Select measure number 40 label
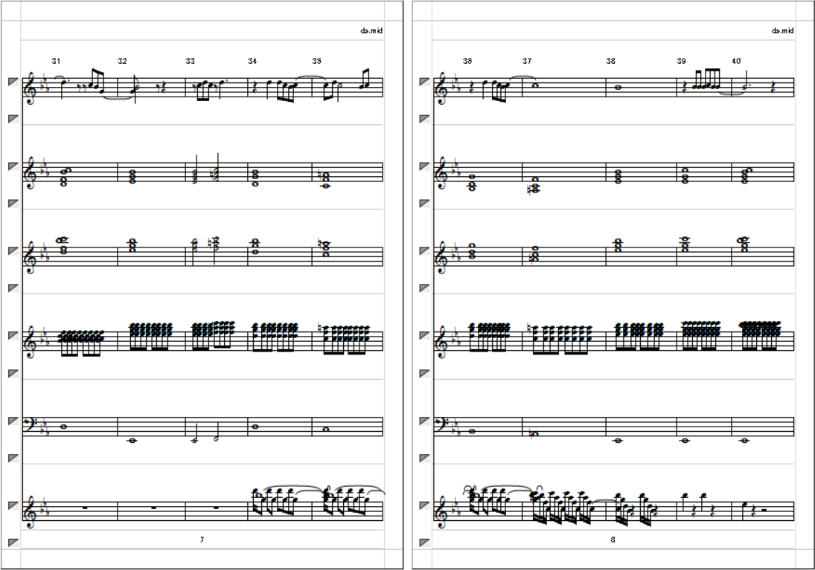815x570 pixels. (x=736, y=61)
